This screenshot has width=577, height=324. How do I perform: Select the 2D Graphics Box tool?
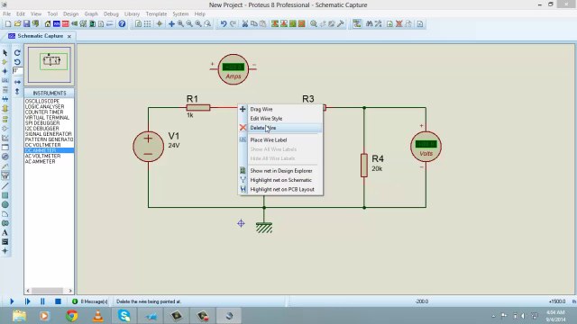click(5, 195)
